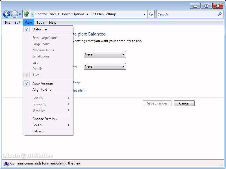Expand the Go To submenu
This screenshot has height=169, width=226.
pos(37,125)
